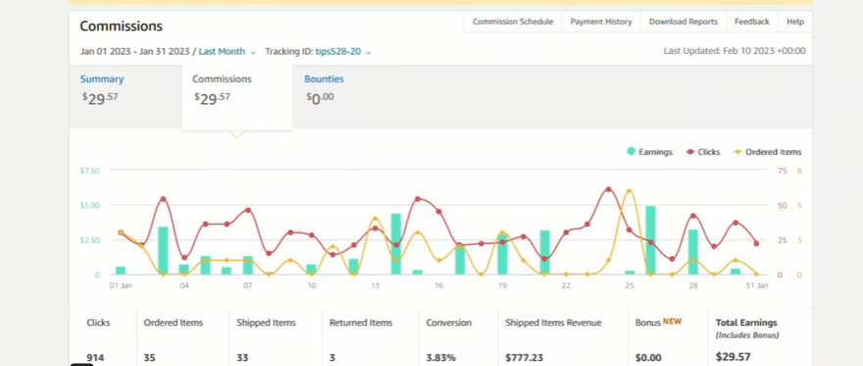Viewport: 863px width, 366px height.
Task: Open the Feedback button
Action: [x=752, y=22]
